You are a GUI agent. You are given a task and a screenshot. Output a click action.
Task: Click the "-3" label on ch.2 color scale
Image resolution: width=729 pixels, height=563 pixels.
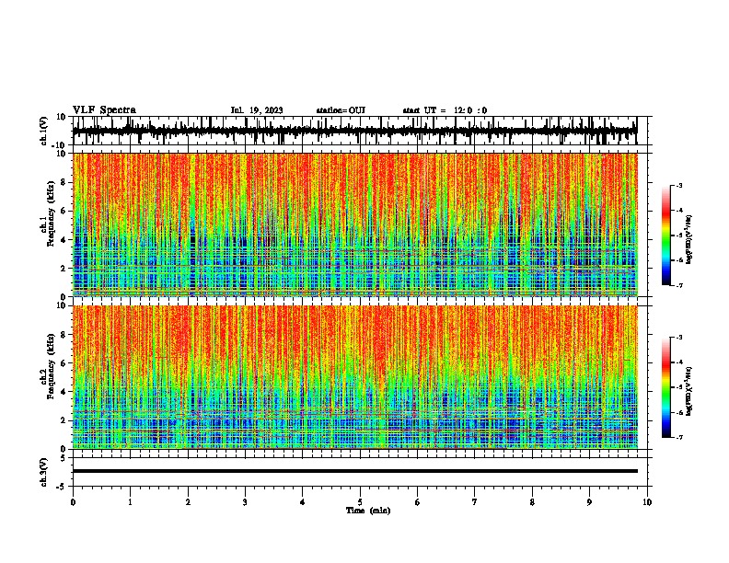(679, 338)
